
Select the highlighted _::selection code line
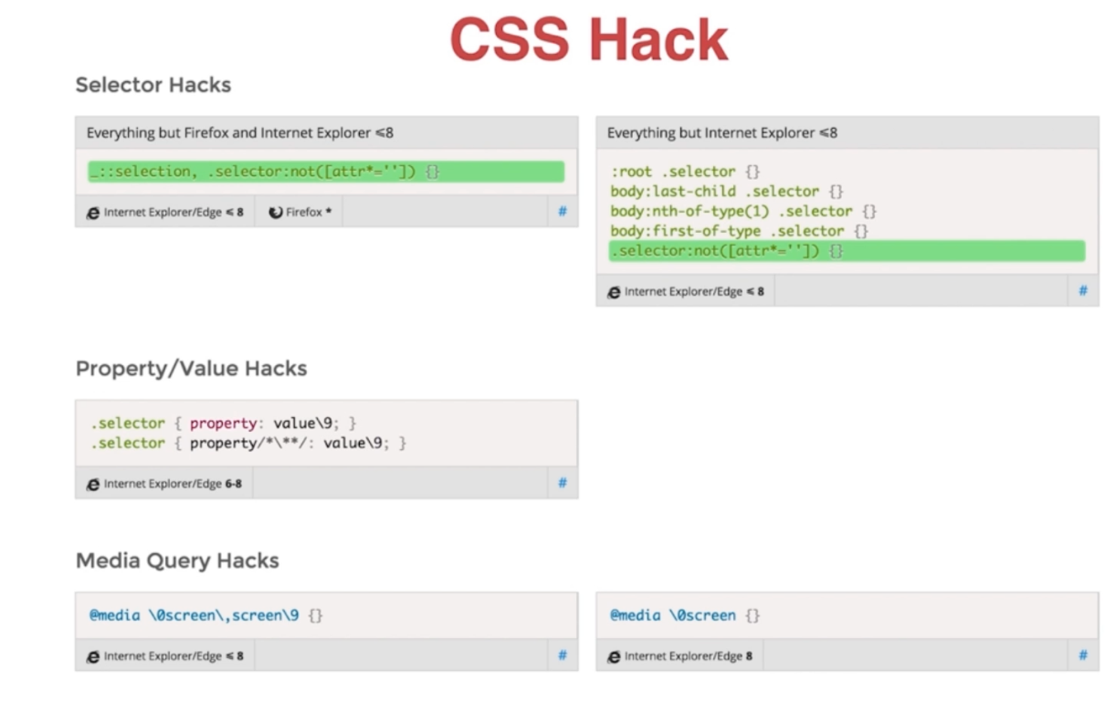[265, 172]
